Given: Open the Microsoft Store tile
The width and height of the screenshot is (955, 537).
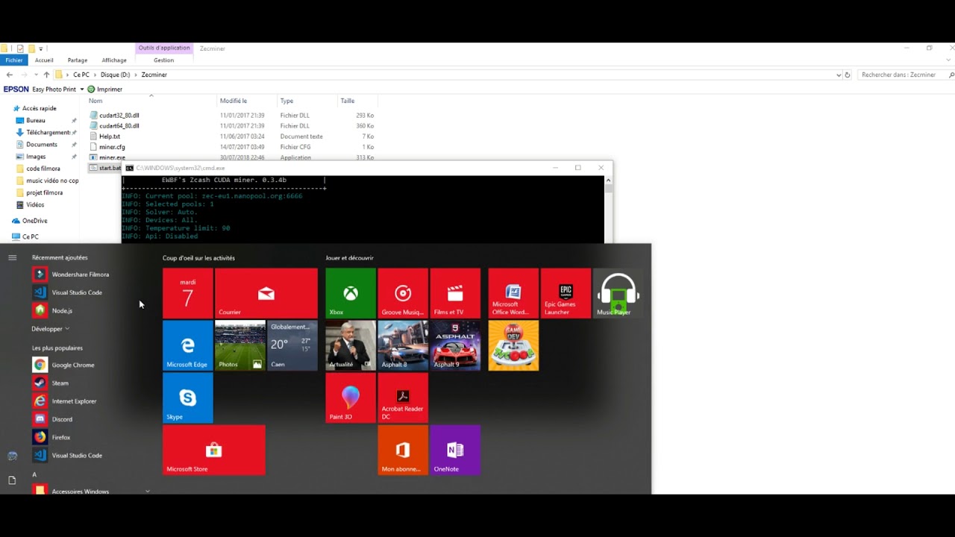Looking at the screenshot, I should click(213, 450).
